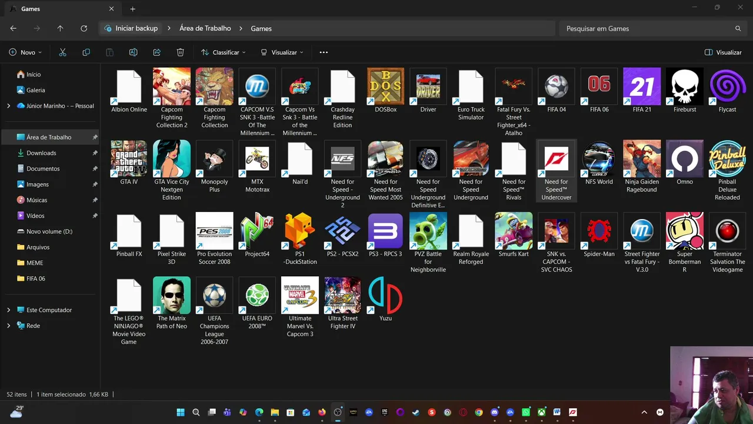Click the Delete trash can icon
753x424 pixels.
180,52
